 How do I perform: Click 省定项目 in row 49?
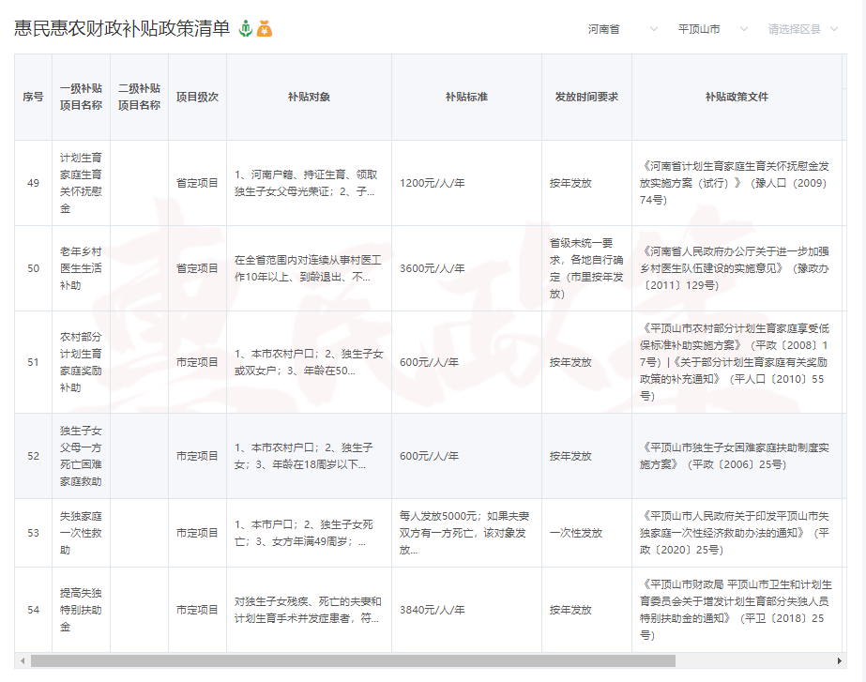pos(197,183)
